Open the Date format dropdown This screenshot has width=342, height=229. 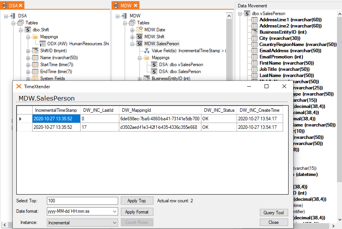point(115,211)
